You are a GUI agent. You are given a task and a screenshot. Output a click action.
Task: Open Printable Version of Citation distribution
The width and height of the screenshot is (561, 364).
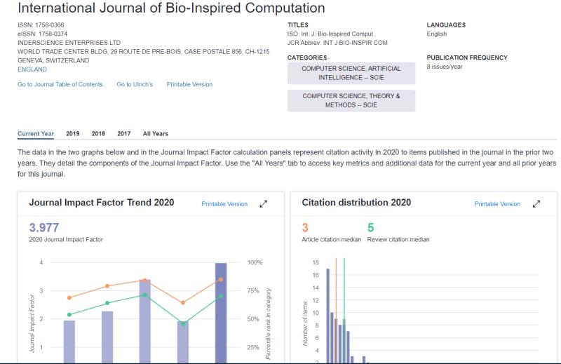coord(497,204)
